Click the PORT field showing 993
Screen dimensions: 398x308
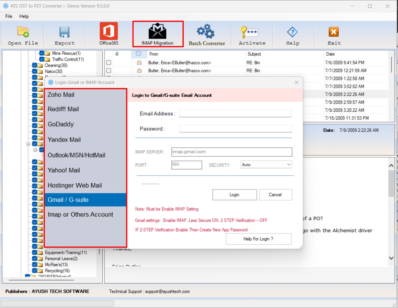click(x=187, y=165)
